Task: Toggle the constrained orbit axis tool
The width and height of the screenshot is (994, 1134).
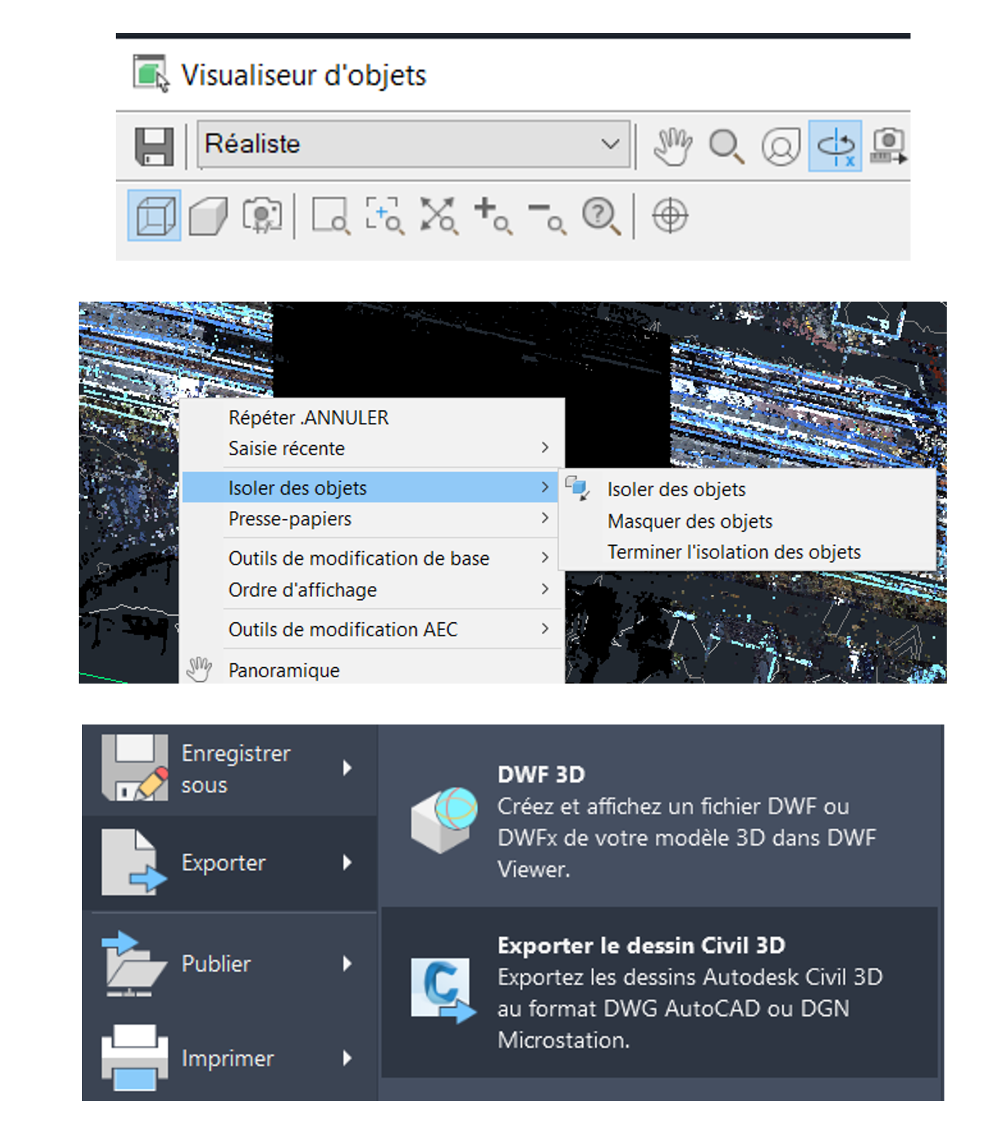Action: pyautogui.click(x=835, y=146)
